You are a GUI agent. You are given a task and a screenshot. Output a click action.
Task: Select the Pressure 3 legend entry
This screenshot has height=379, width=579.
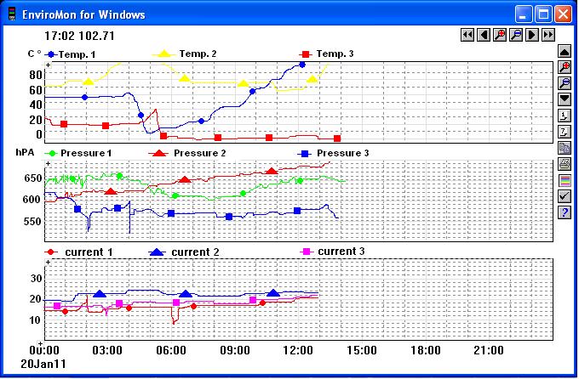tap(334, 153)
